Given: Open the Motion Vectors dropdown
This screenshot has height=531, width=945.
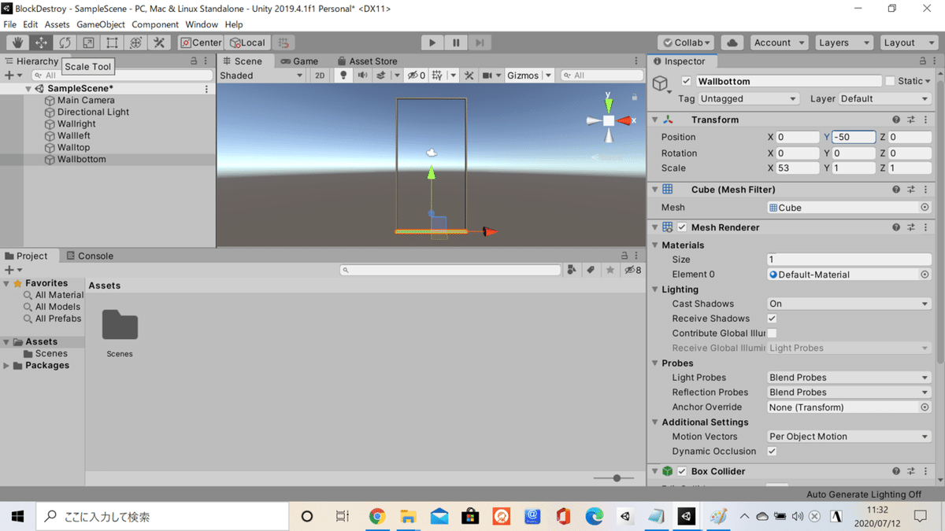Looking at the screenshot, I should click(849, 437).
